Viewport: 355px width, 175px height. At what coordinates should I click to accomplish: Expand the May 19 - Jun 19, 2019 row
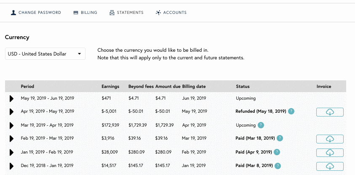(x=11, y=98)
